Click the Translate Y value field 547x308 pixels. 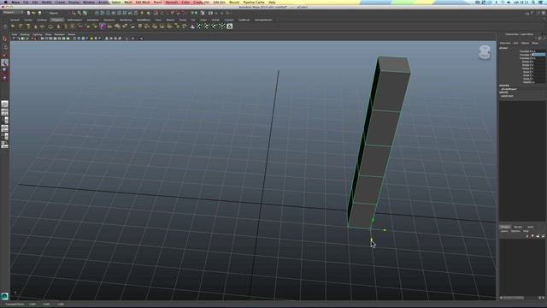539,55
